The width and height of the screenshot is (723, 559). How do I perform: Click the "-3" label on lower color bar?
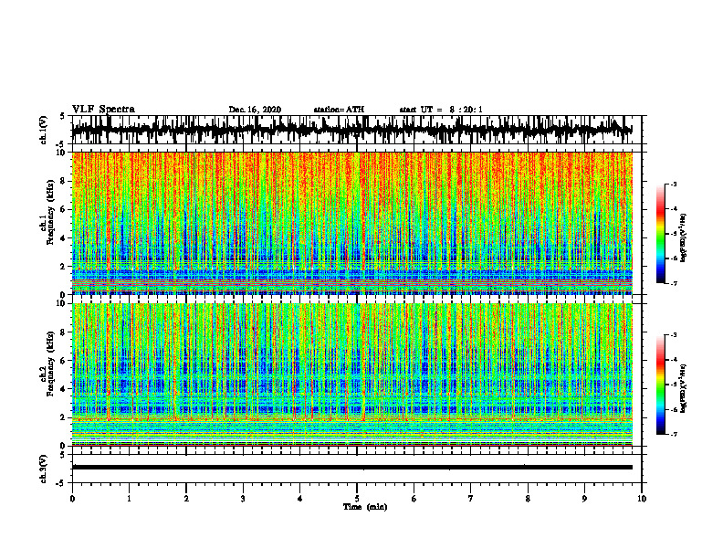[674, 335]
